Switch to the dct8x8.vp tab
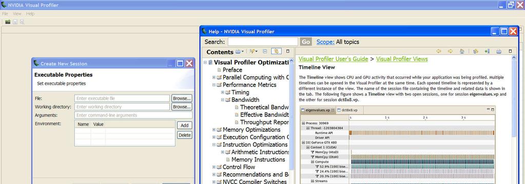The width and height of the screenshot is (525, 184). (x=347, y=110)
